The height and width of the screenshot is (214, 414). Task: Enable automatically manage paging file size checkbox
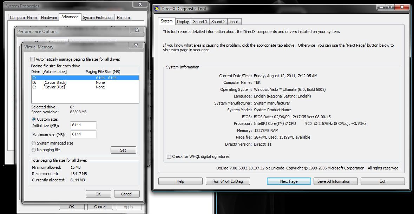32,59
